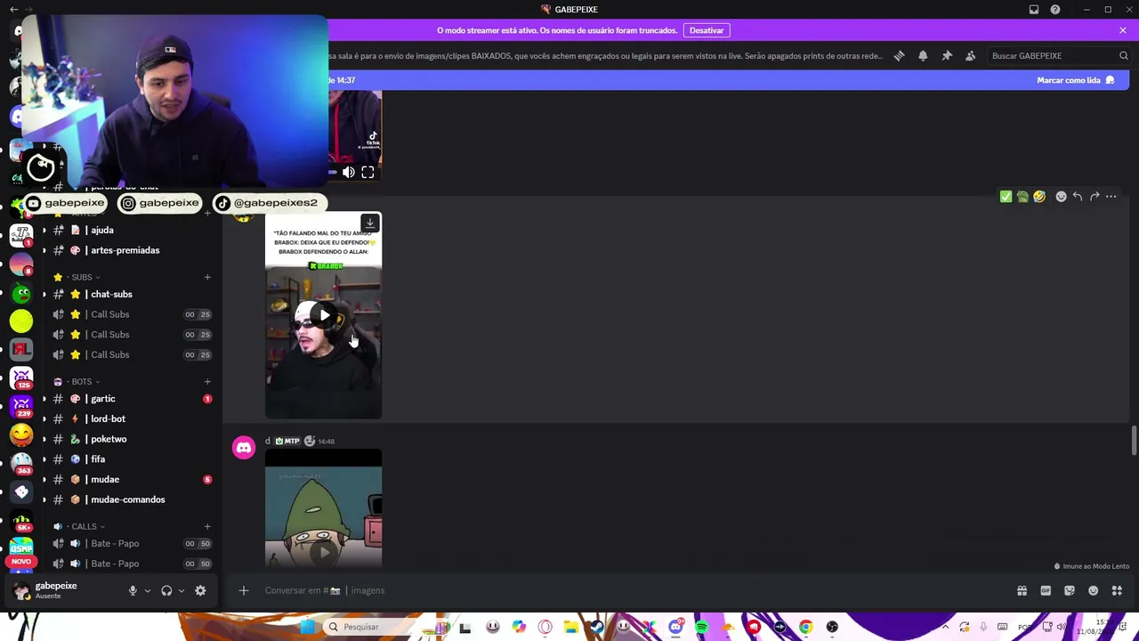Show pinned messages

947,56
